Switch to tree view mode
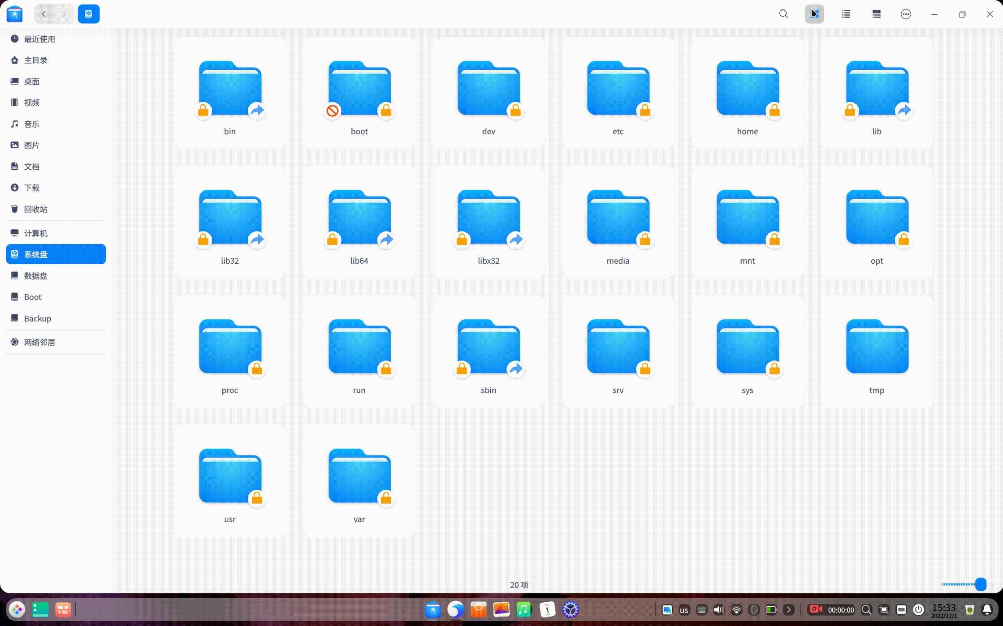This screenshot has height=626, width=1003. pos(876,14)
